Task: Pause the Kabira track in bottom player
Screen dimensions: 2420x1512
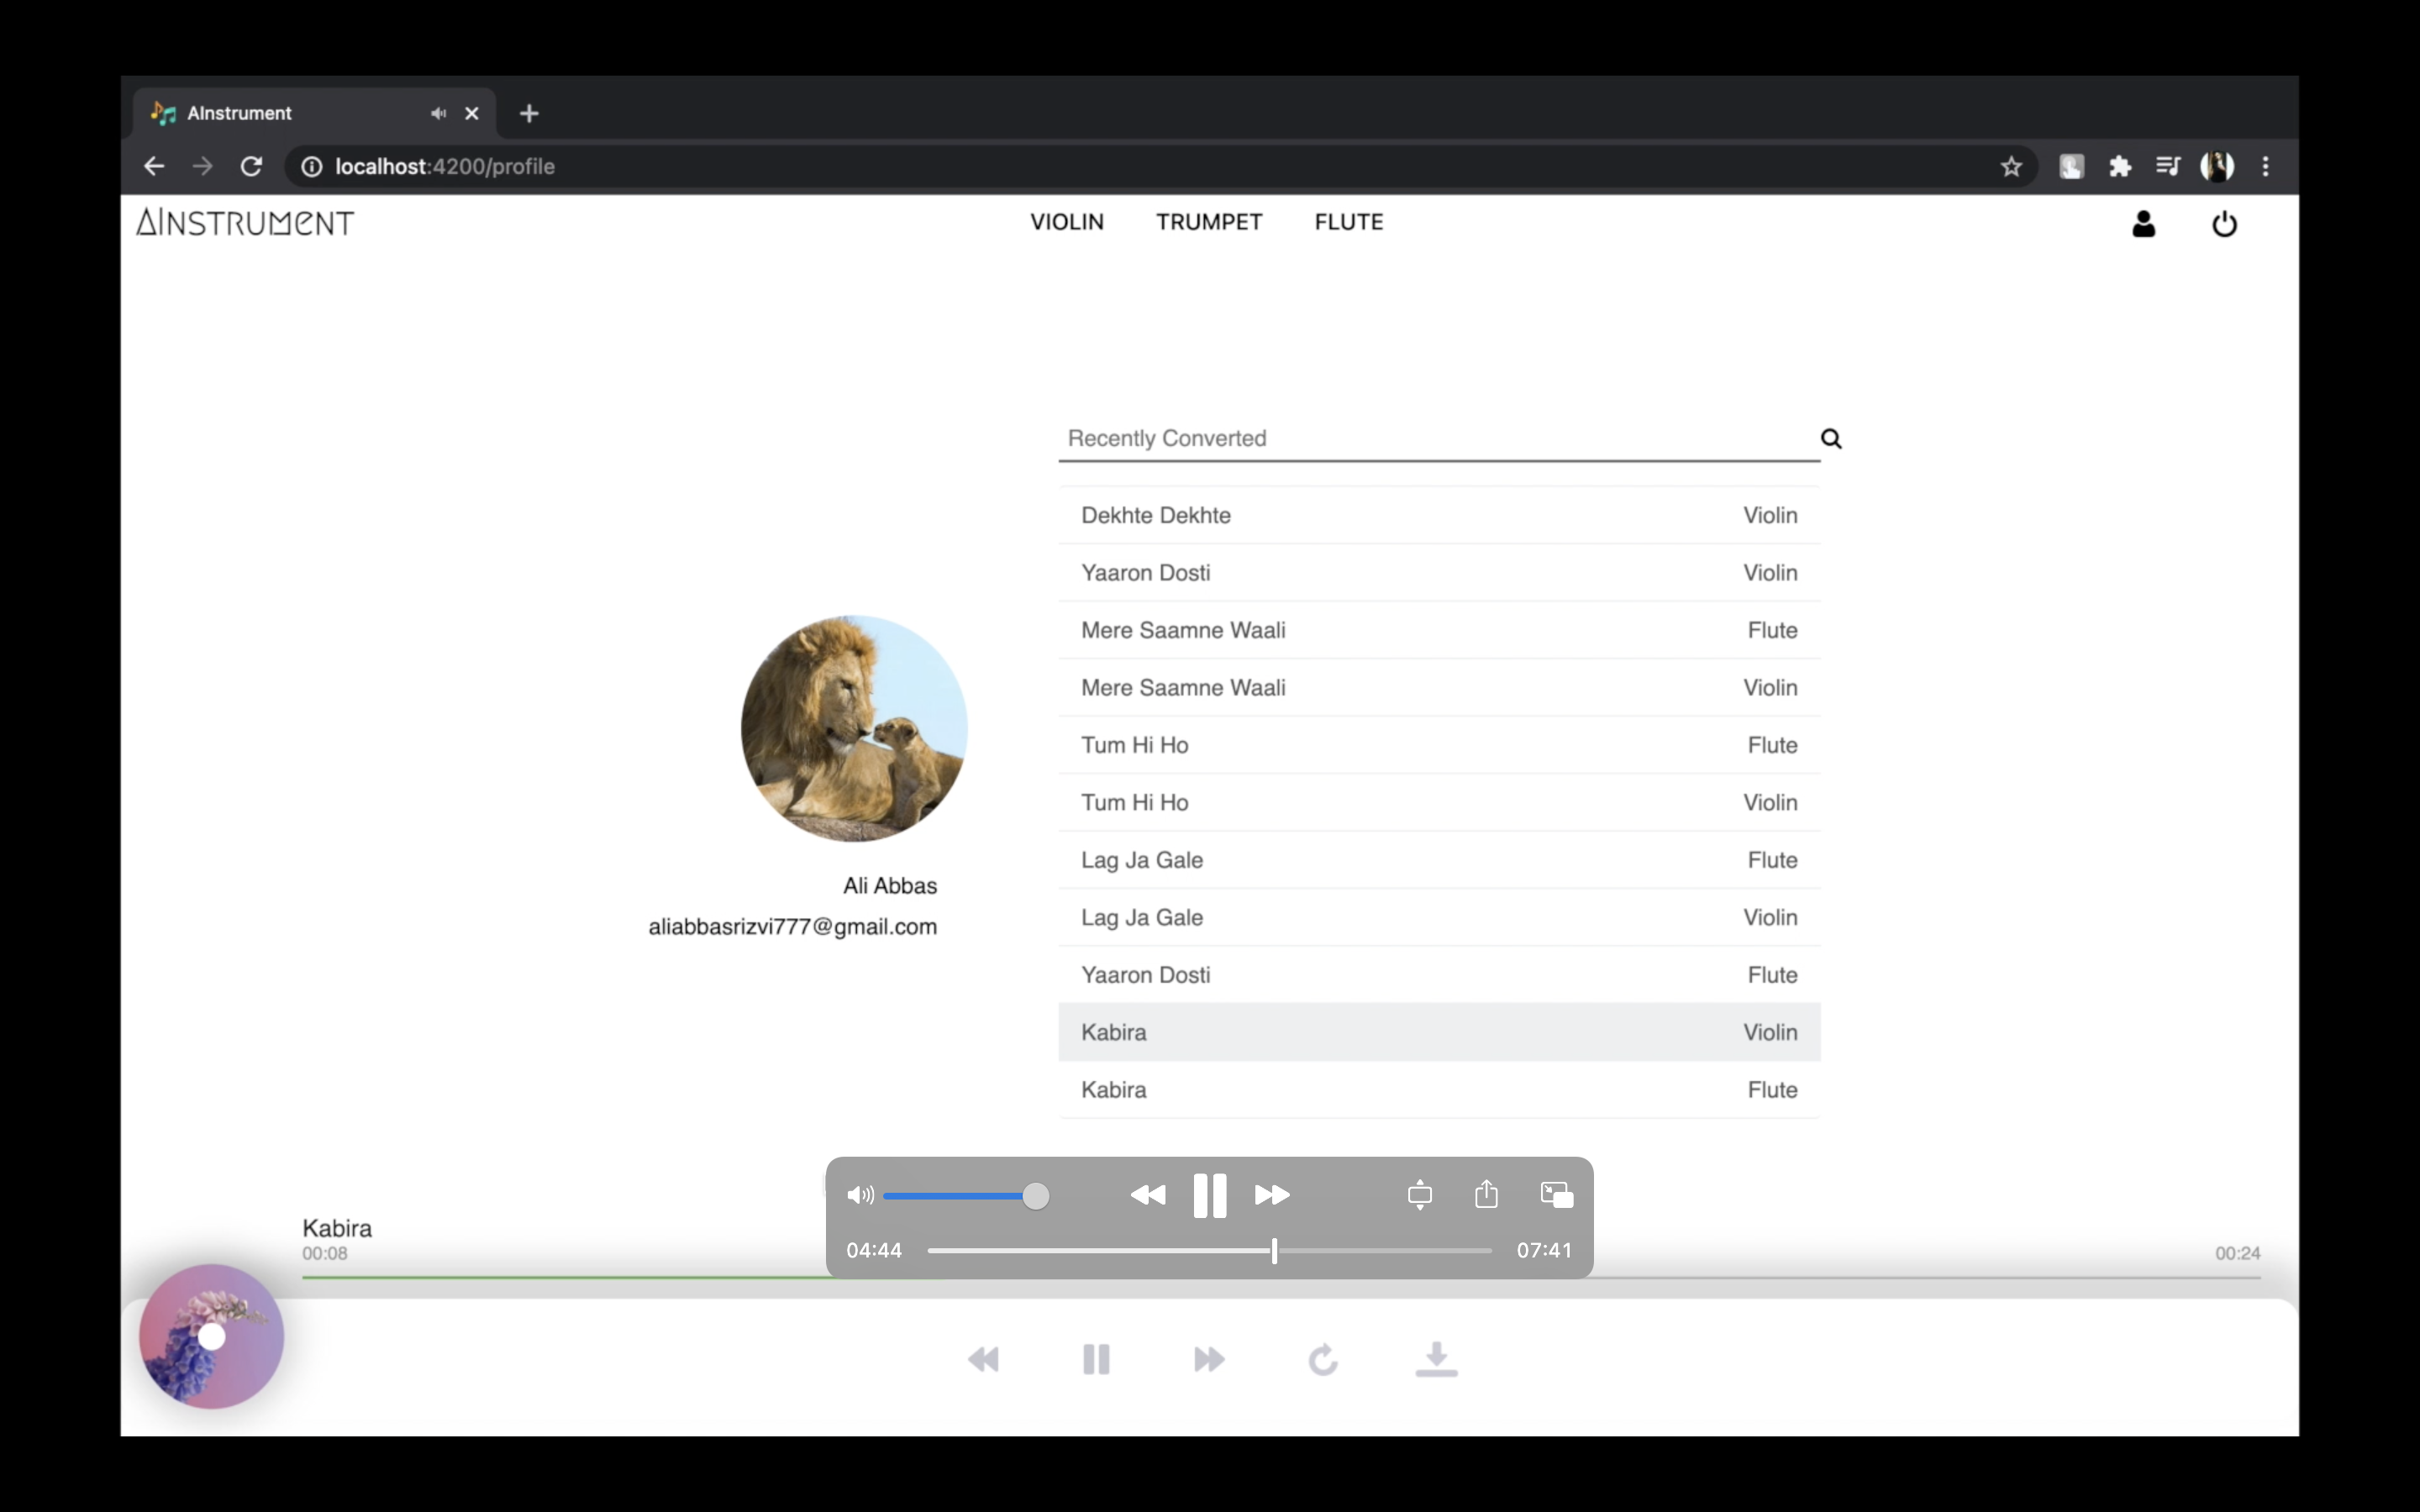Action: tap(1096, 1359)
